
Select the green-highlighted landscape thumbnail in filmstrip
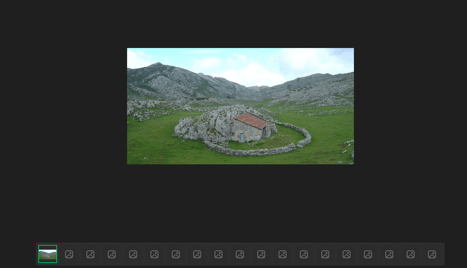(x=48, y=254)
